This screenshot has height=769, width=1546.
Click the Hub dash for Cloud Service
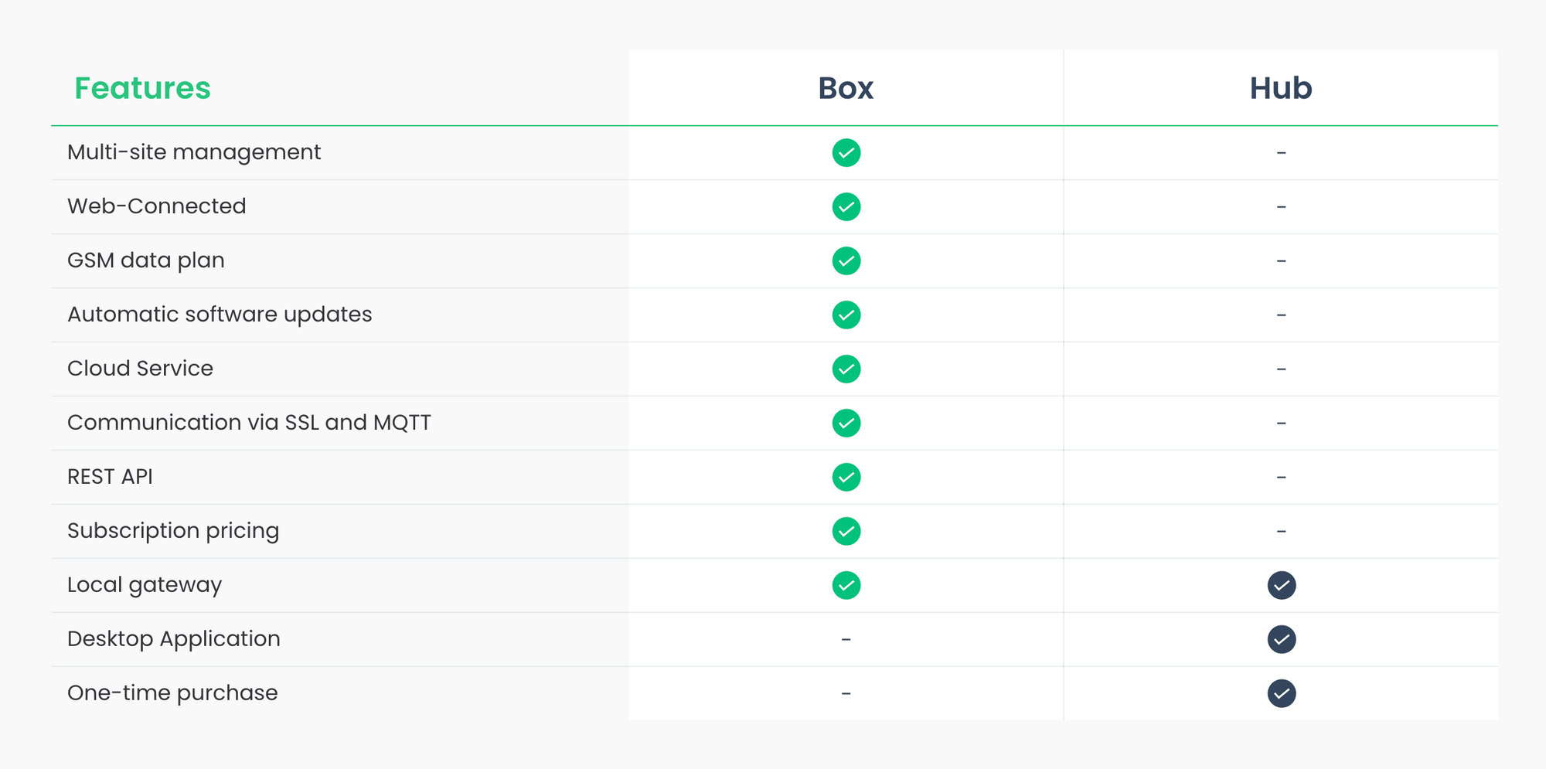1281,369
